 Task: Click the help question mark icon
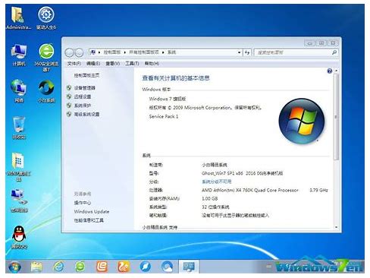pos(329,71)
